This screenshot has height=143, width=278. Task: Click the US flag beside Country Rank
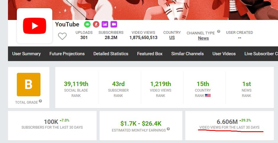208,95
